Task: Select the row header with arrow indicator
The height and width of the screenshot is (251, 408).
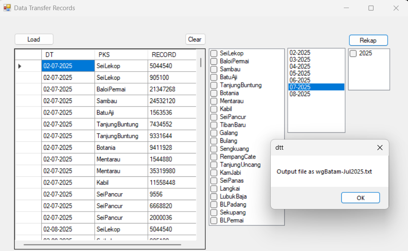Action: 28,66
